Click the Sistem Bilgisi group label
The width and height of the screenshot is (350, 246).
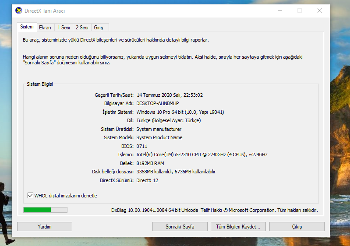[40, 84]
